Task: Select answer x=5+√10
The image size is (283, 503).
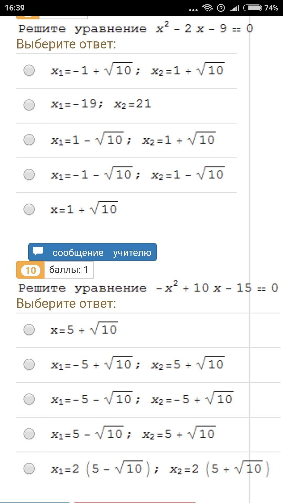Action: click(x=29, y=330)
